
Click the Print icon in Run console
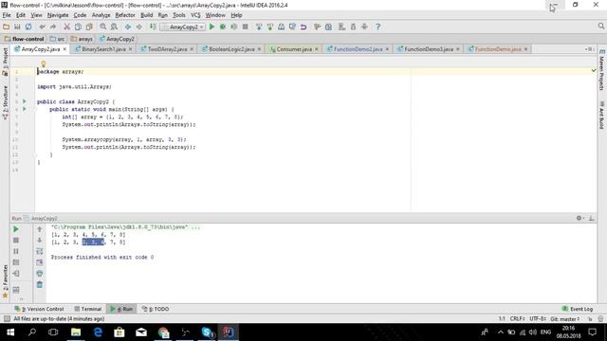[x=40, y=274]
